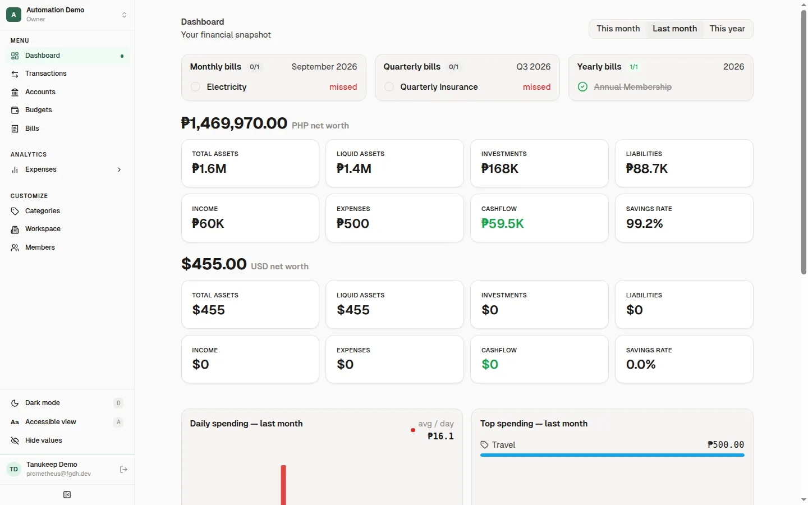Open the Tanukeep Demo user profile

click(x=59, y=469)
